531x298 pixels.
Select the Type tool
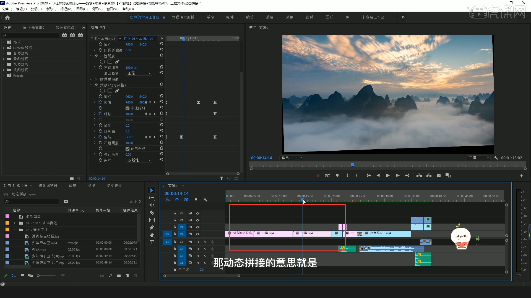[152, 242]
